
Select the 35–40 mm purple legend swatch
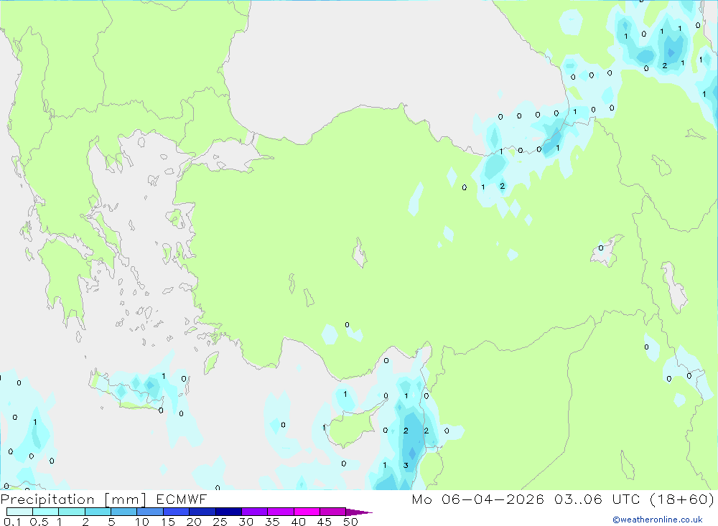click(x=281, y=512)
